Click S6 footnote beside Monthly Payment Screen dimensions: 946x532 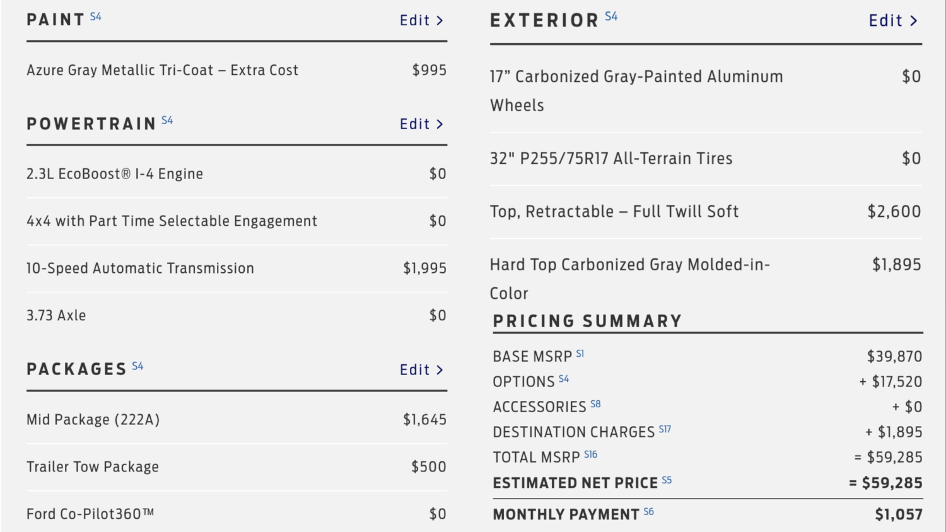tap(648, 512)
